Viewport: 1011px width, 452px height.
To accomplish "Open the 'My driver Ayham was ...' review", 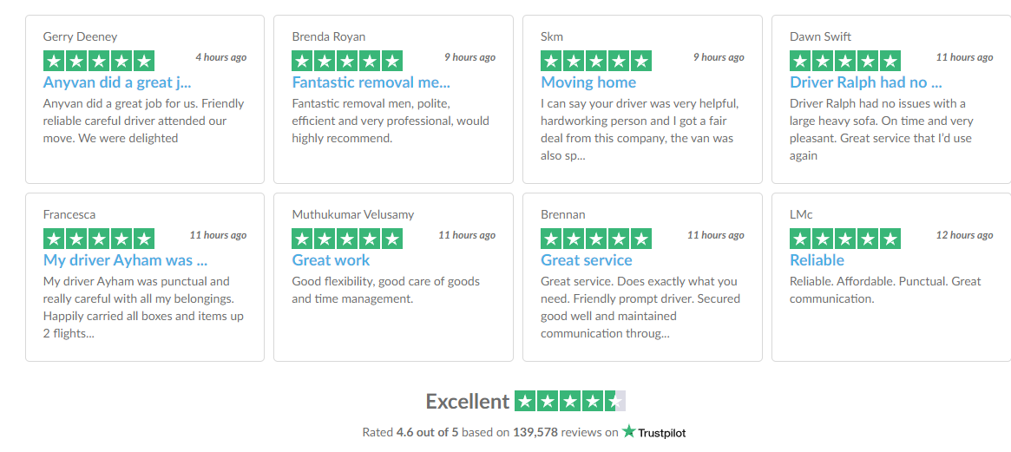I will (125, 260).
